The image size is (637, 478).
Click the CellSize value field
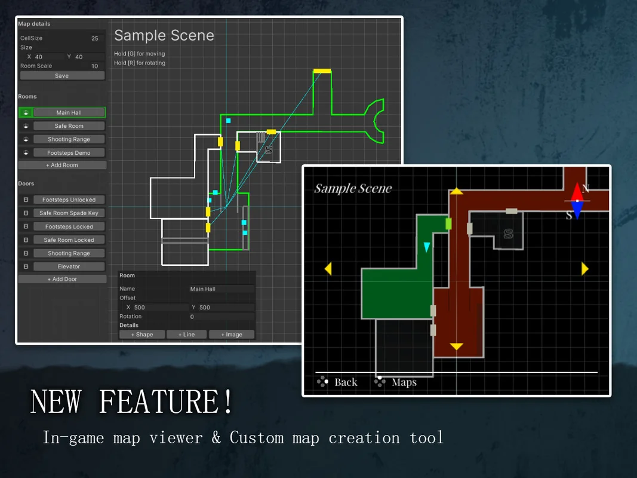coord(94,38)
